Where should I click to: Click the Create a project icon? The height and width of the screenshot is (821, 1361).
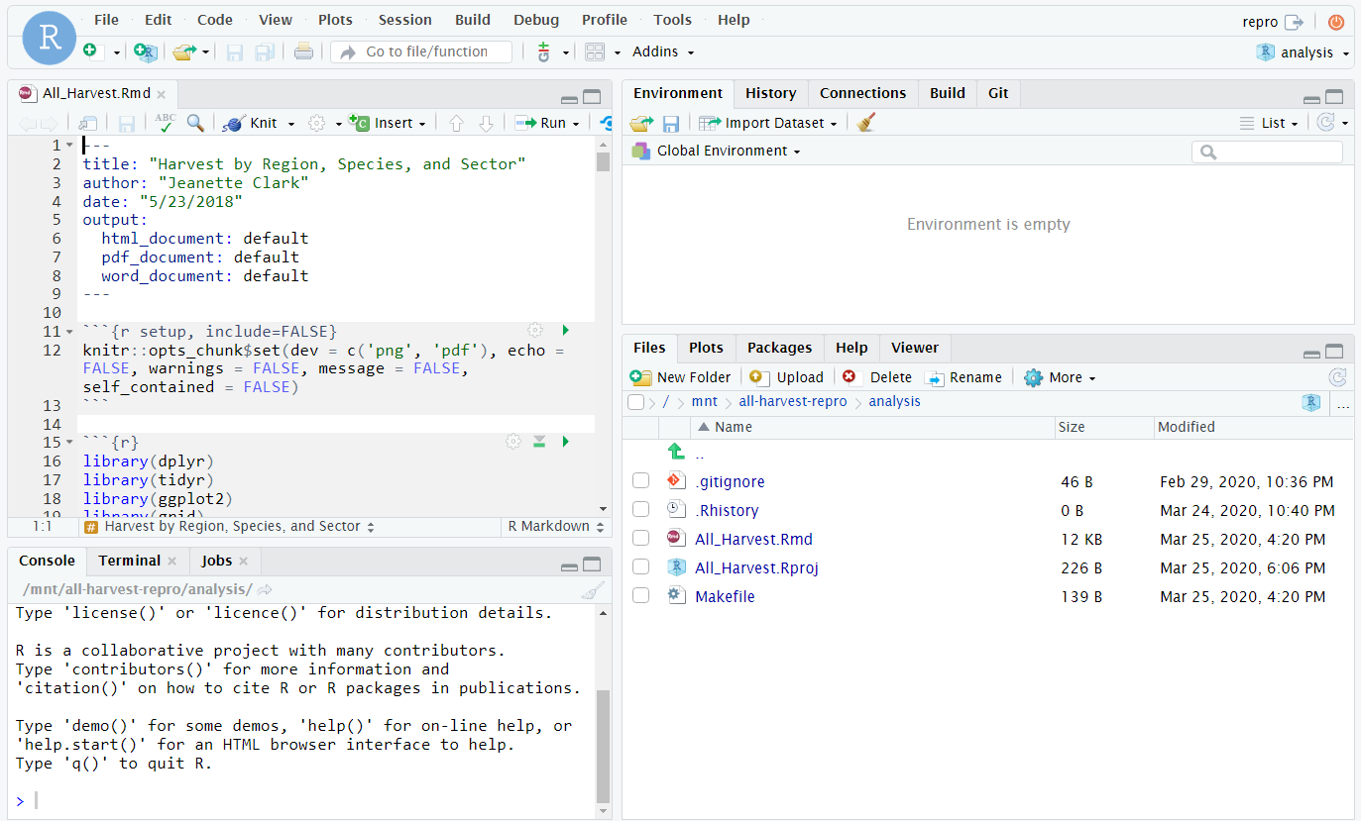[x=146, y=51]
